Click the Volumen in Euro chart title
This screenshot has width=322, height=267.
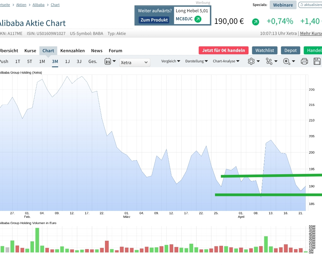[28, 223]
